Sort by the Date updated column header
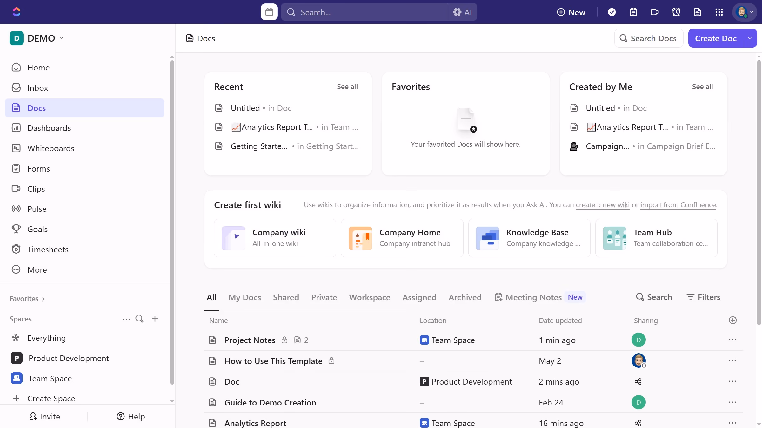Image resolution: width=762 pixels, height=428 pixels. 560,321
